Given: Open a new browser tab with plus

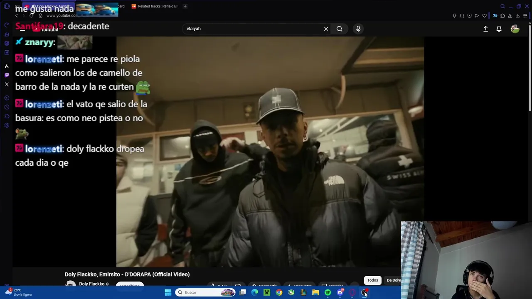Looking at the screenshot, I should (185, 6).
